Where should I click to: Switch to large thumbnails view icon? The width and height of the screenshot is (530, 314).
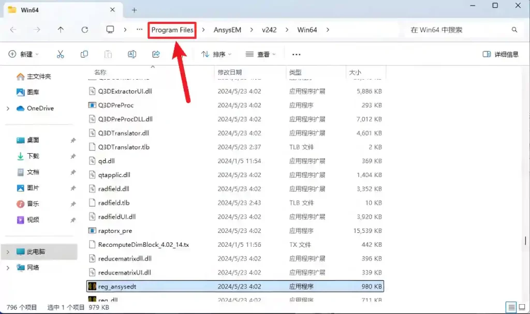pyautogui.click(x=521, y=307)
